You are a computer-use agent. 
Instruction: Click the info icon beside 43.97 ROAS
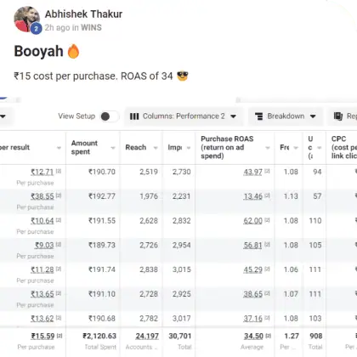[x=267, y=171]
